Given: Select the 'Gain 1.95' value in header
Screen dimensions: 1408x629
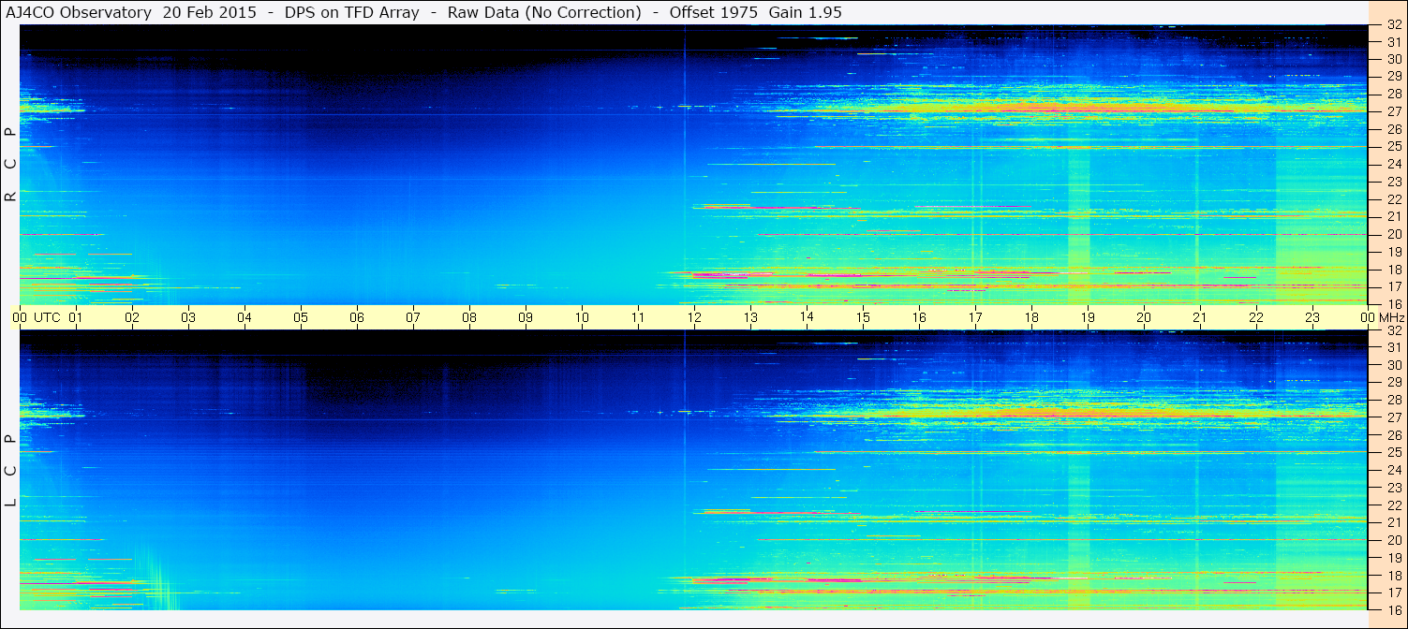Looking at the screenshot, I should tap(805, 12).
